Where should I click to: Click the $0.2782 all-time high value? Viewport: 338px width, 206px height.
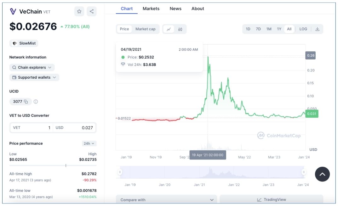pos(89,174)
